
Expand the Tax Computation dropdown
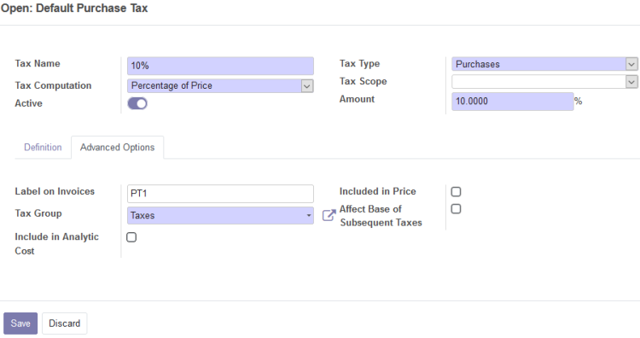220,85
